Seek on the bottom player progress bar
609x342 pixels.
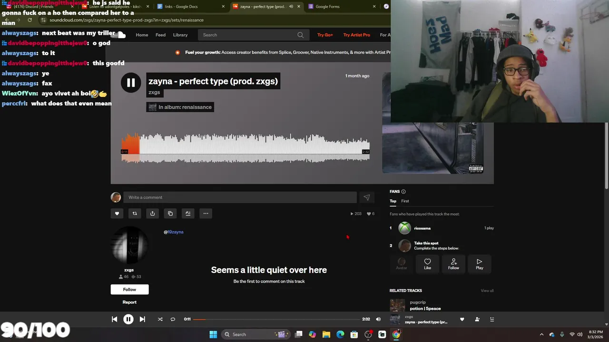click(x=276, y=319)
